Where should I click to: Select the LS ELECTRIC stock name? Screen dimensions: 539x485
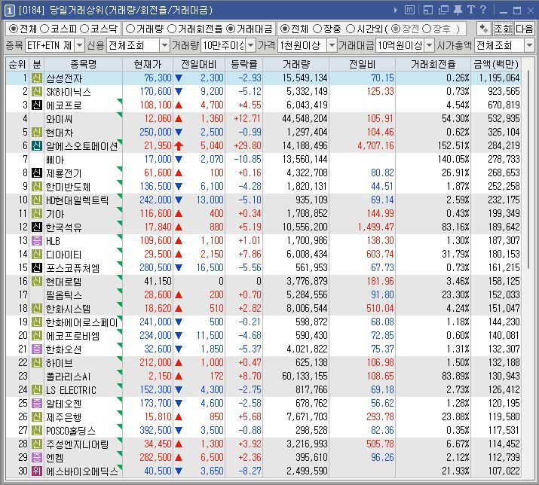click(71, 390)
